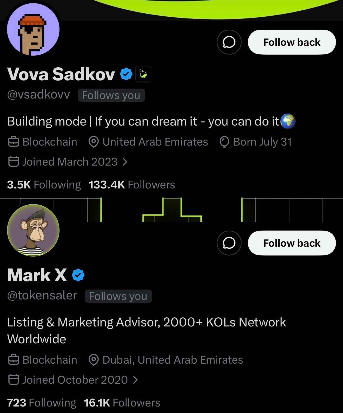This screenshot has width=343, height=413.
Task: Follow back Vova Sadkov
Action: coord(292,42)
